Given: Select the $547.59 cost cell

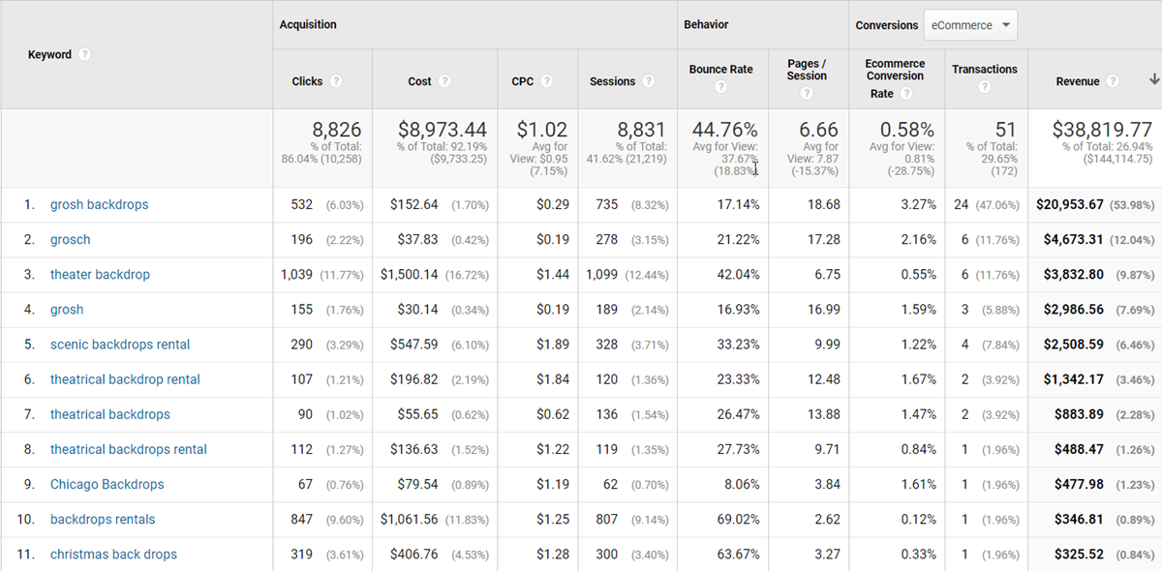Looking at the screenshot, I should (x=414, y=345).
